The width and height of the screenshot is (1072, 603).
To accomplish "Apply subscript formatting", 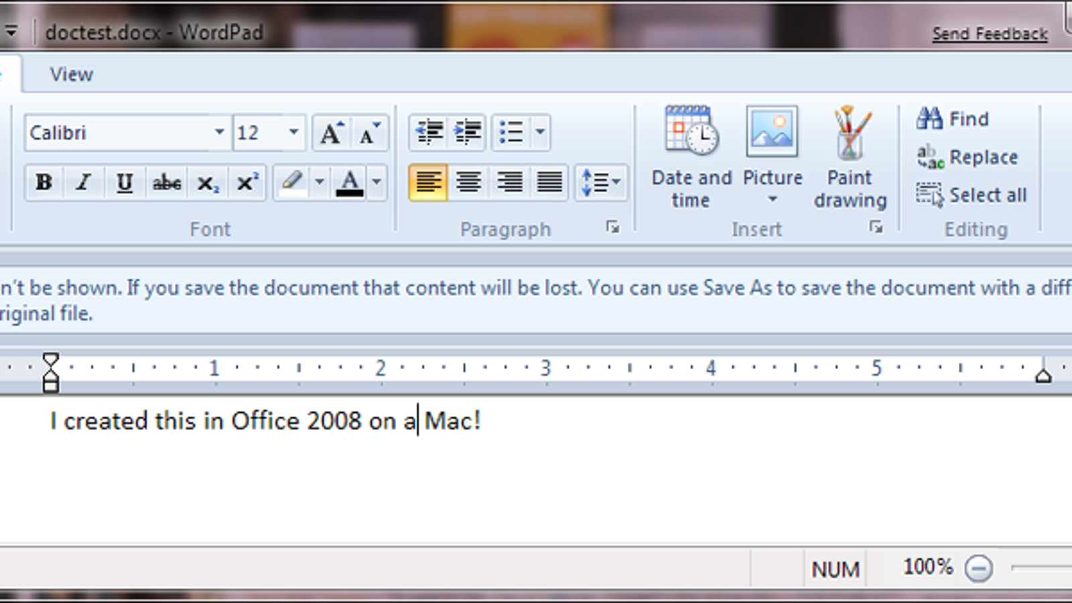I will tap(207, 182).
